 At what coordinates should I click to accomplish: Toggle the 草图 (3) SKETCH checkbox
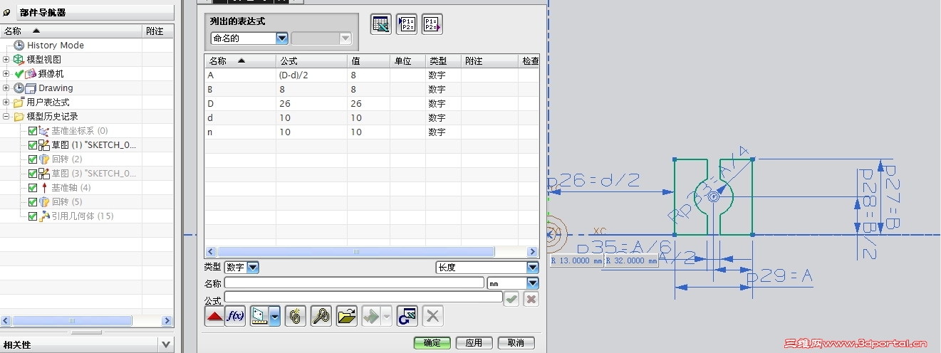coord(33,173)
